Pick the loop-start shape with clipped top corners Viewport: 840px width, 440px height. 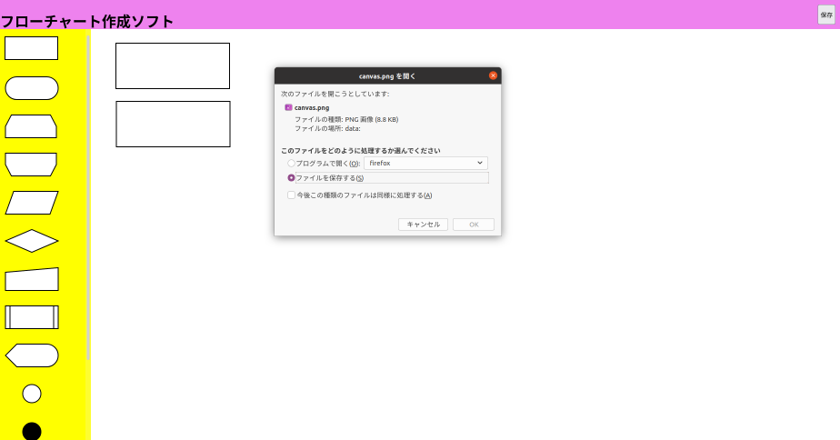[x=31, y=126]
